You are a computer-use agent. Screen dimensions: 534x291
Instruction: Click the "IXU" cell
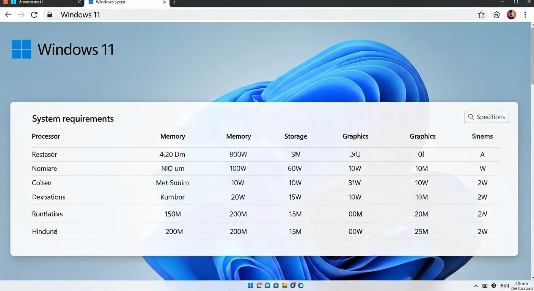point(355,155)
